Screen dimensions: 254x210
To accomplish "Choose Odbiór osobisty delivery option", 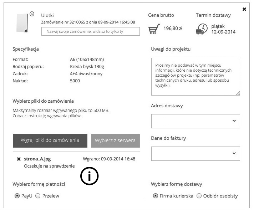I will click(199, 196).
